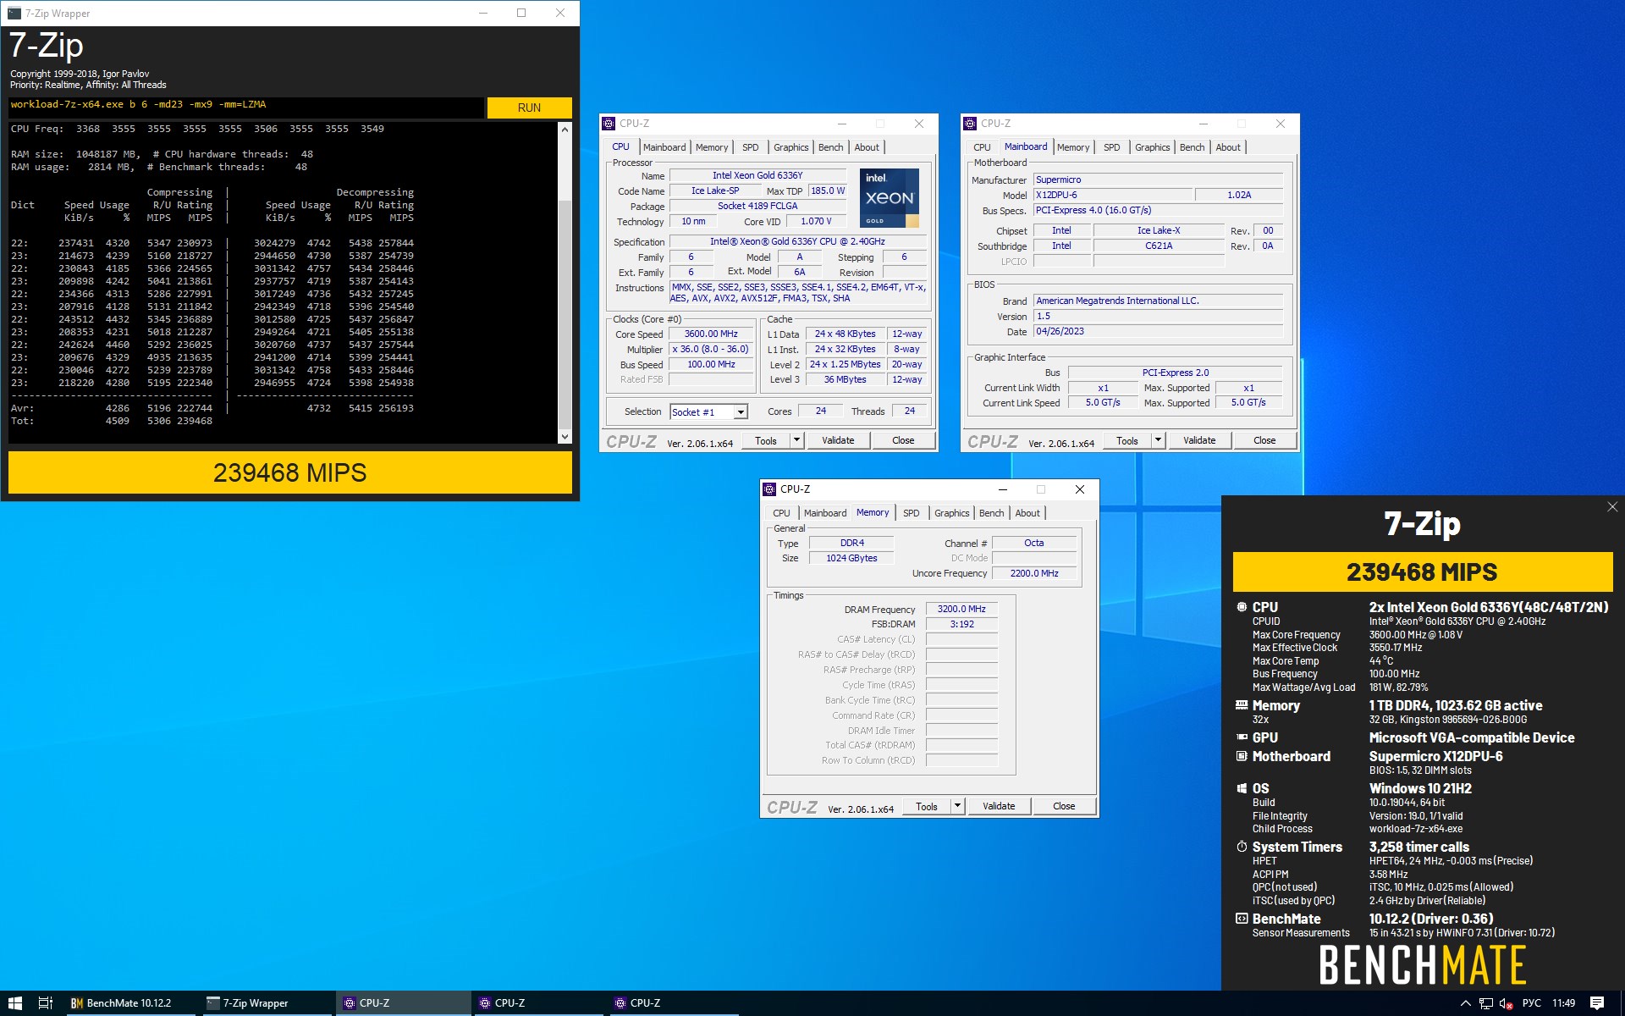The width and height of the screenshot is (1625, 1016).
Task: Click the yellow 239468 MIPS result bar in 7-Zip Wrapper
Action: coord(290,472)
